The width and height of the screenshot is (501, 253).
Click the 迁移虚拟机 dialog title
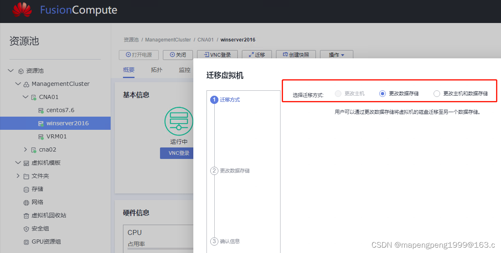click(225, 76)
